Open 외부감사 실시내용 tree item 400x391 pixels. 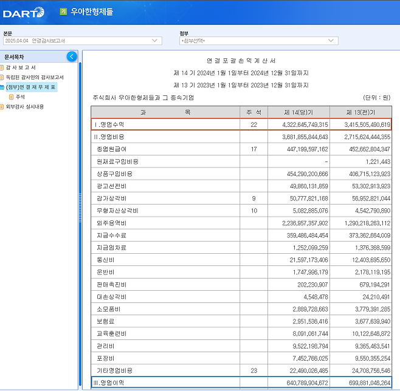click(x=25, y=107)
